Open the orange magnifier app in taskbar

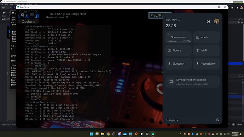click(x=136, y=134)
